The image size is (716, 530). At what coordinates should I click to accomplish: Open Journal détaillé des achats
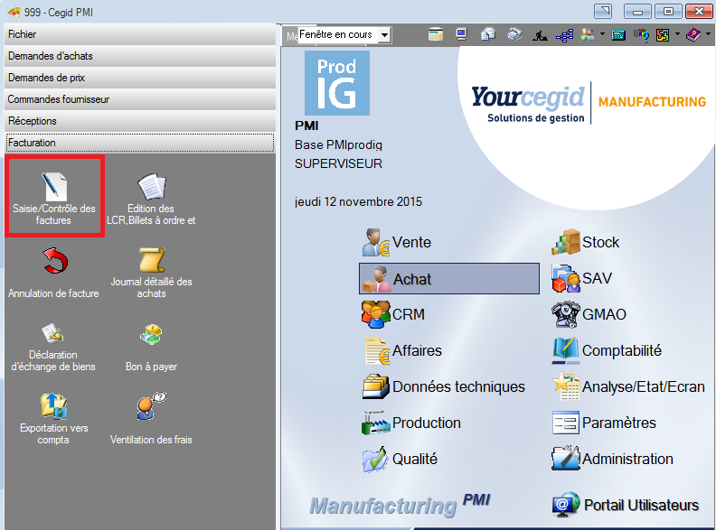tap(151, 273)
